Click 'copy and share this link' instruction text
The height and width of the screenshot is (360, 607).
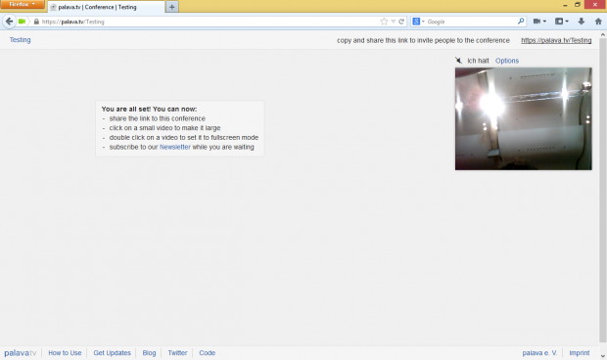[x=423, y=40]
